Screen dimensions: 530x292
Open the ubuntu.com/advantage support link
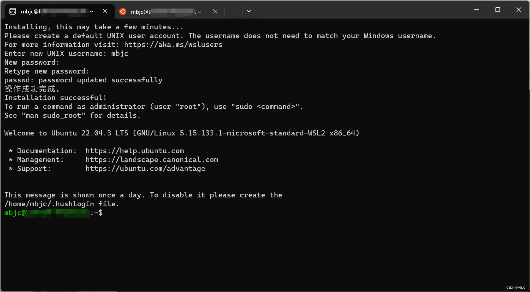(145, 169)
